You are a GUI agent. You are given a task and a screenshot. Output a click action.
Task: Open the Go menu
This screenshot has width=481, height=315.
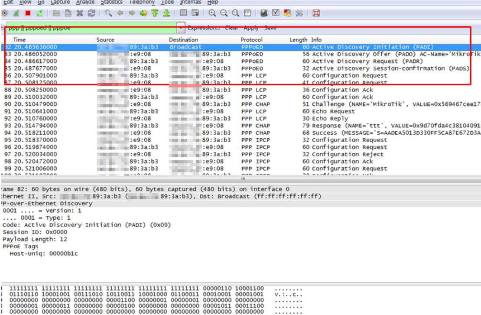click(x=41, y=2)
